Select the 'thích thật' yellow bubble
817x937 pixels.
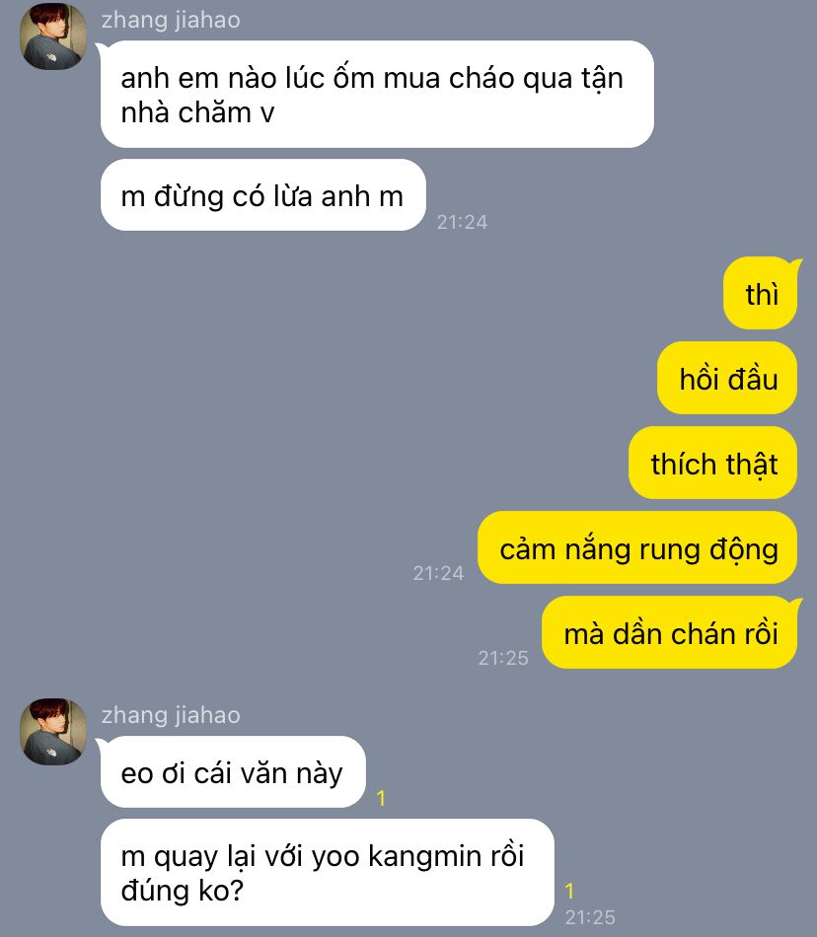pos(713,464)
